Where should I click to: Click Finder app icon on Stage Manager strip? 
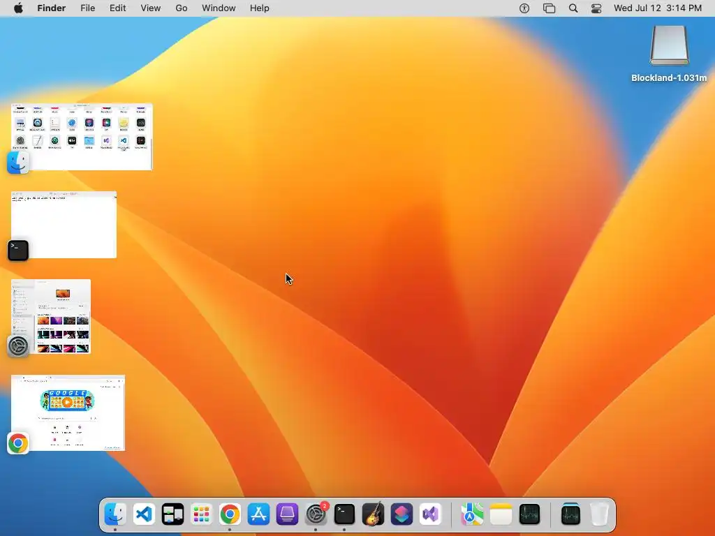[18, 163]
